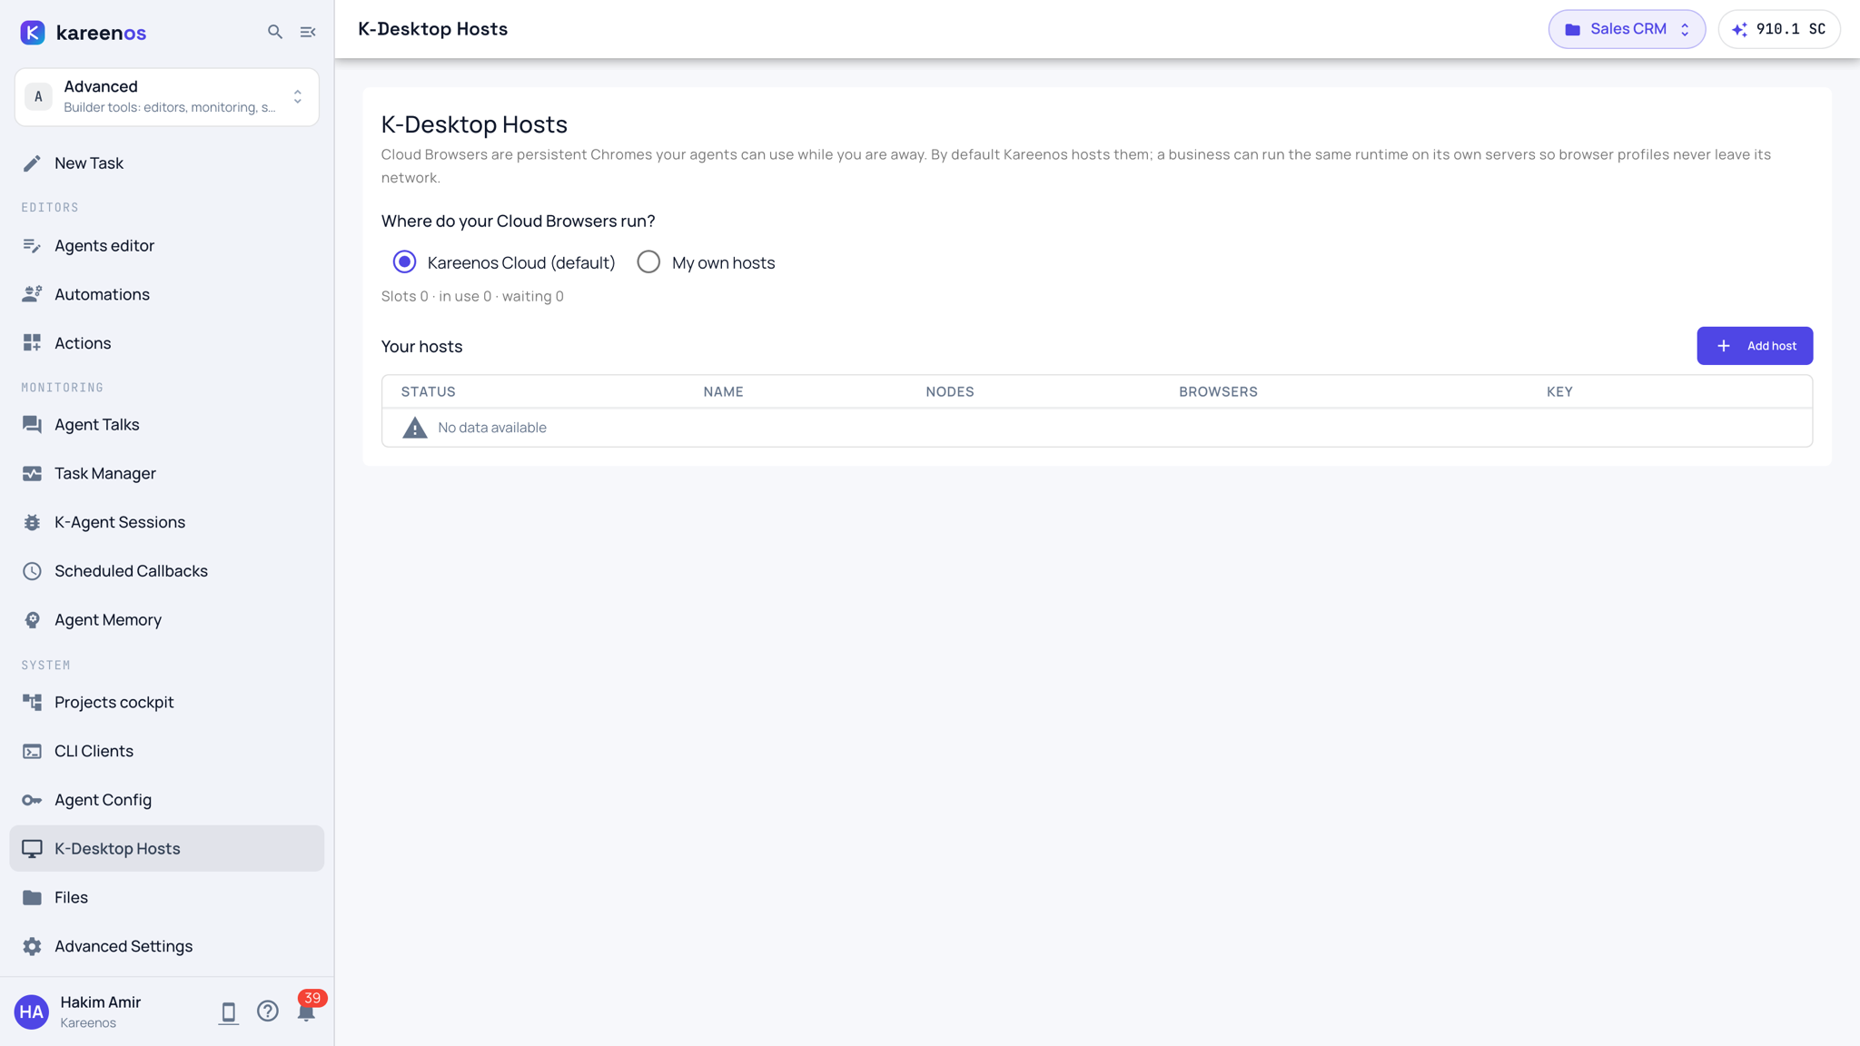Click the Task Manager monitor icon
1860x1046 pixels.
[x=32, y=473]
